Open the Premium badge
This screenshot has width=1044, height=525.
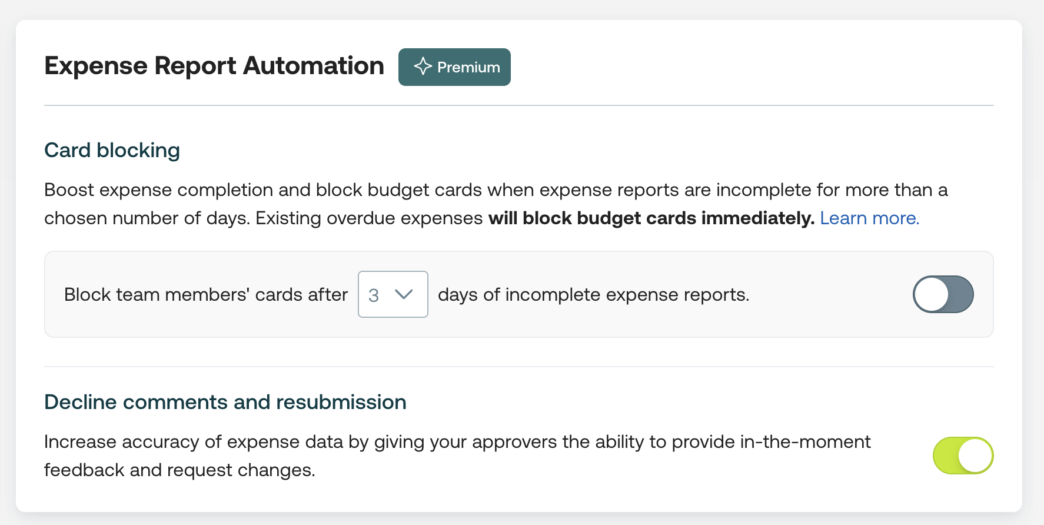[454, 67]
